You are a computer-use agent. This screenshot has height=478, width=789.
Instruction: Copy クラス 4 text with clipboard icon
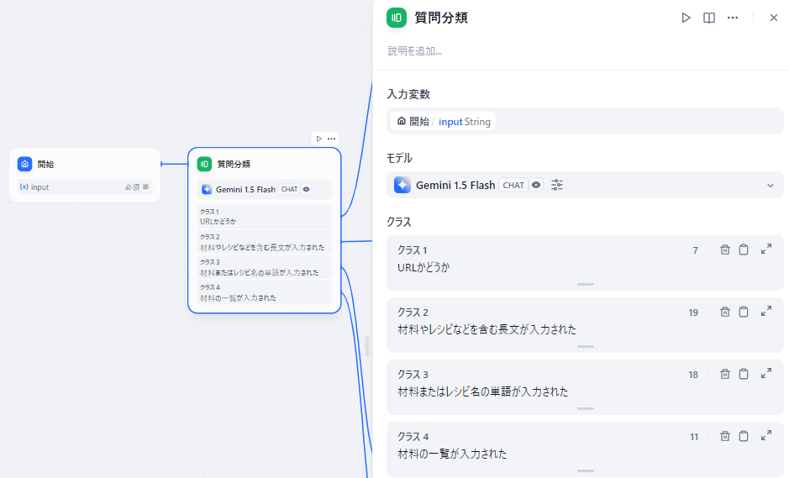pyautogui.click(x=744, y=436)
